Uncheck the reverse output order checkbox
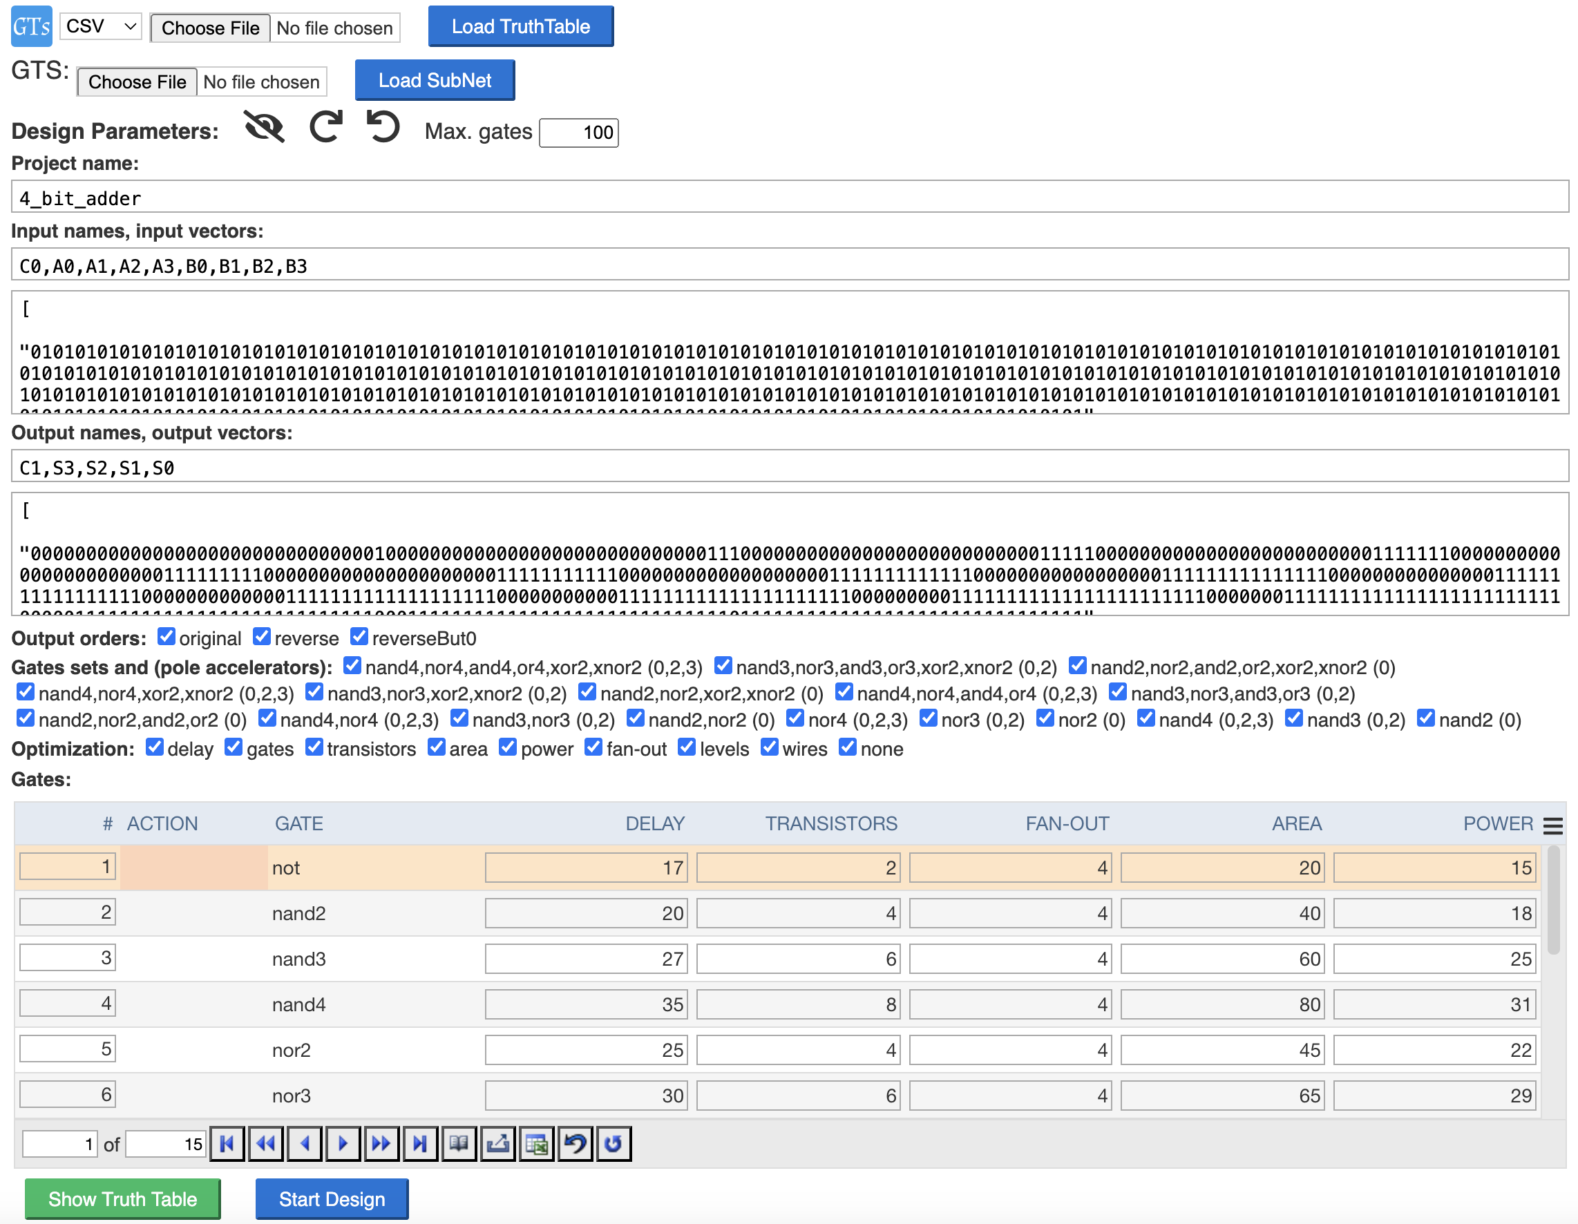The height and width of the screenshot is (1224, 1578). (x=263, y=637)
